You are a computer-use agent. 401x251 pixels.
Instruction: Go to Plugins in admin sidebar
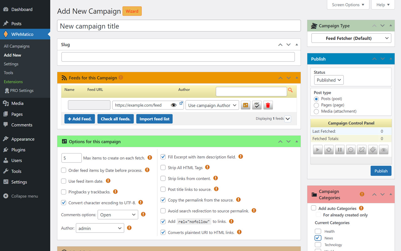pos(18,150)
